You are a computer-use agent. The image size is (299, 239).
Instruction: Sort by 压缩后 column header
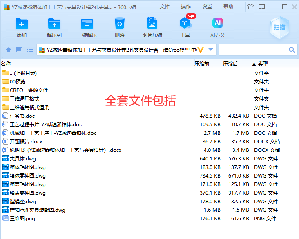point(230,64)
